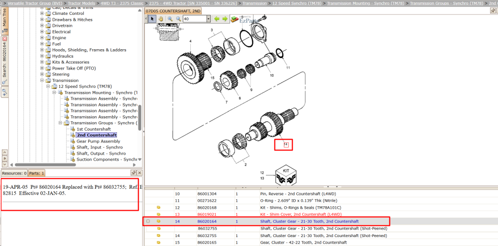
Task: Open Suction Components - Synchro page
Action: 107,160
